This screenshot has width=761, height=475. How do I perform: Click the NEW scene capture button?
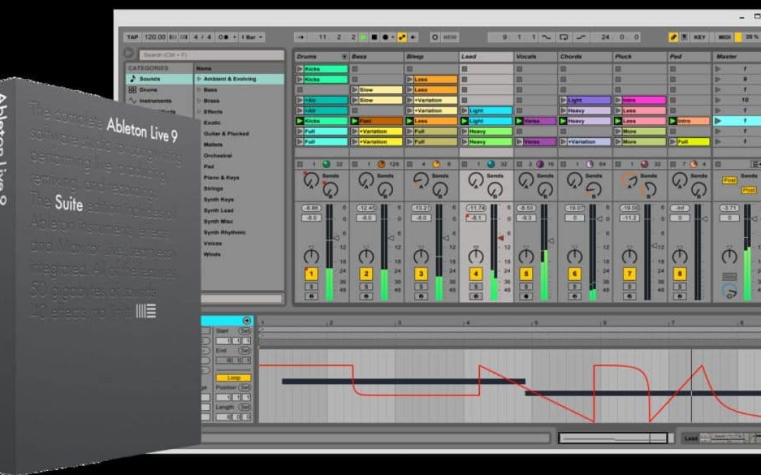tap(450, 37)
